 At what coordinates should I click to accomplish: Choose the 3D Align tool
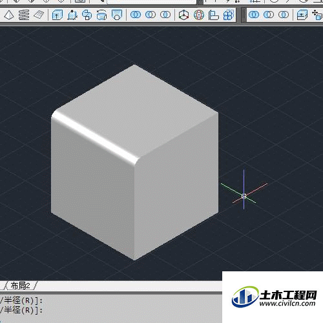213,15
